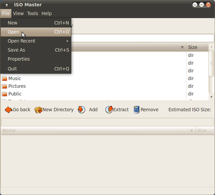Viewport: 215px width, 195px height.
Task: Click the Go back arrow icon
Action: [8, 110]
